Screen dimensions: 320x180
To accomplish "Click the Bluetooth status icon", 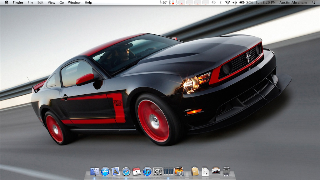I will [220, 2].
